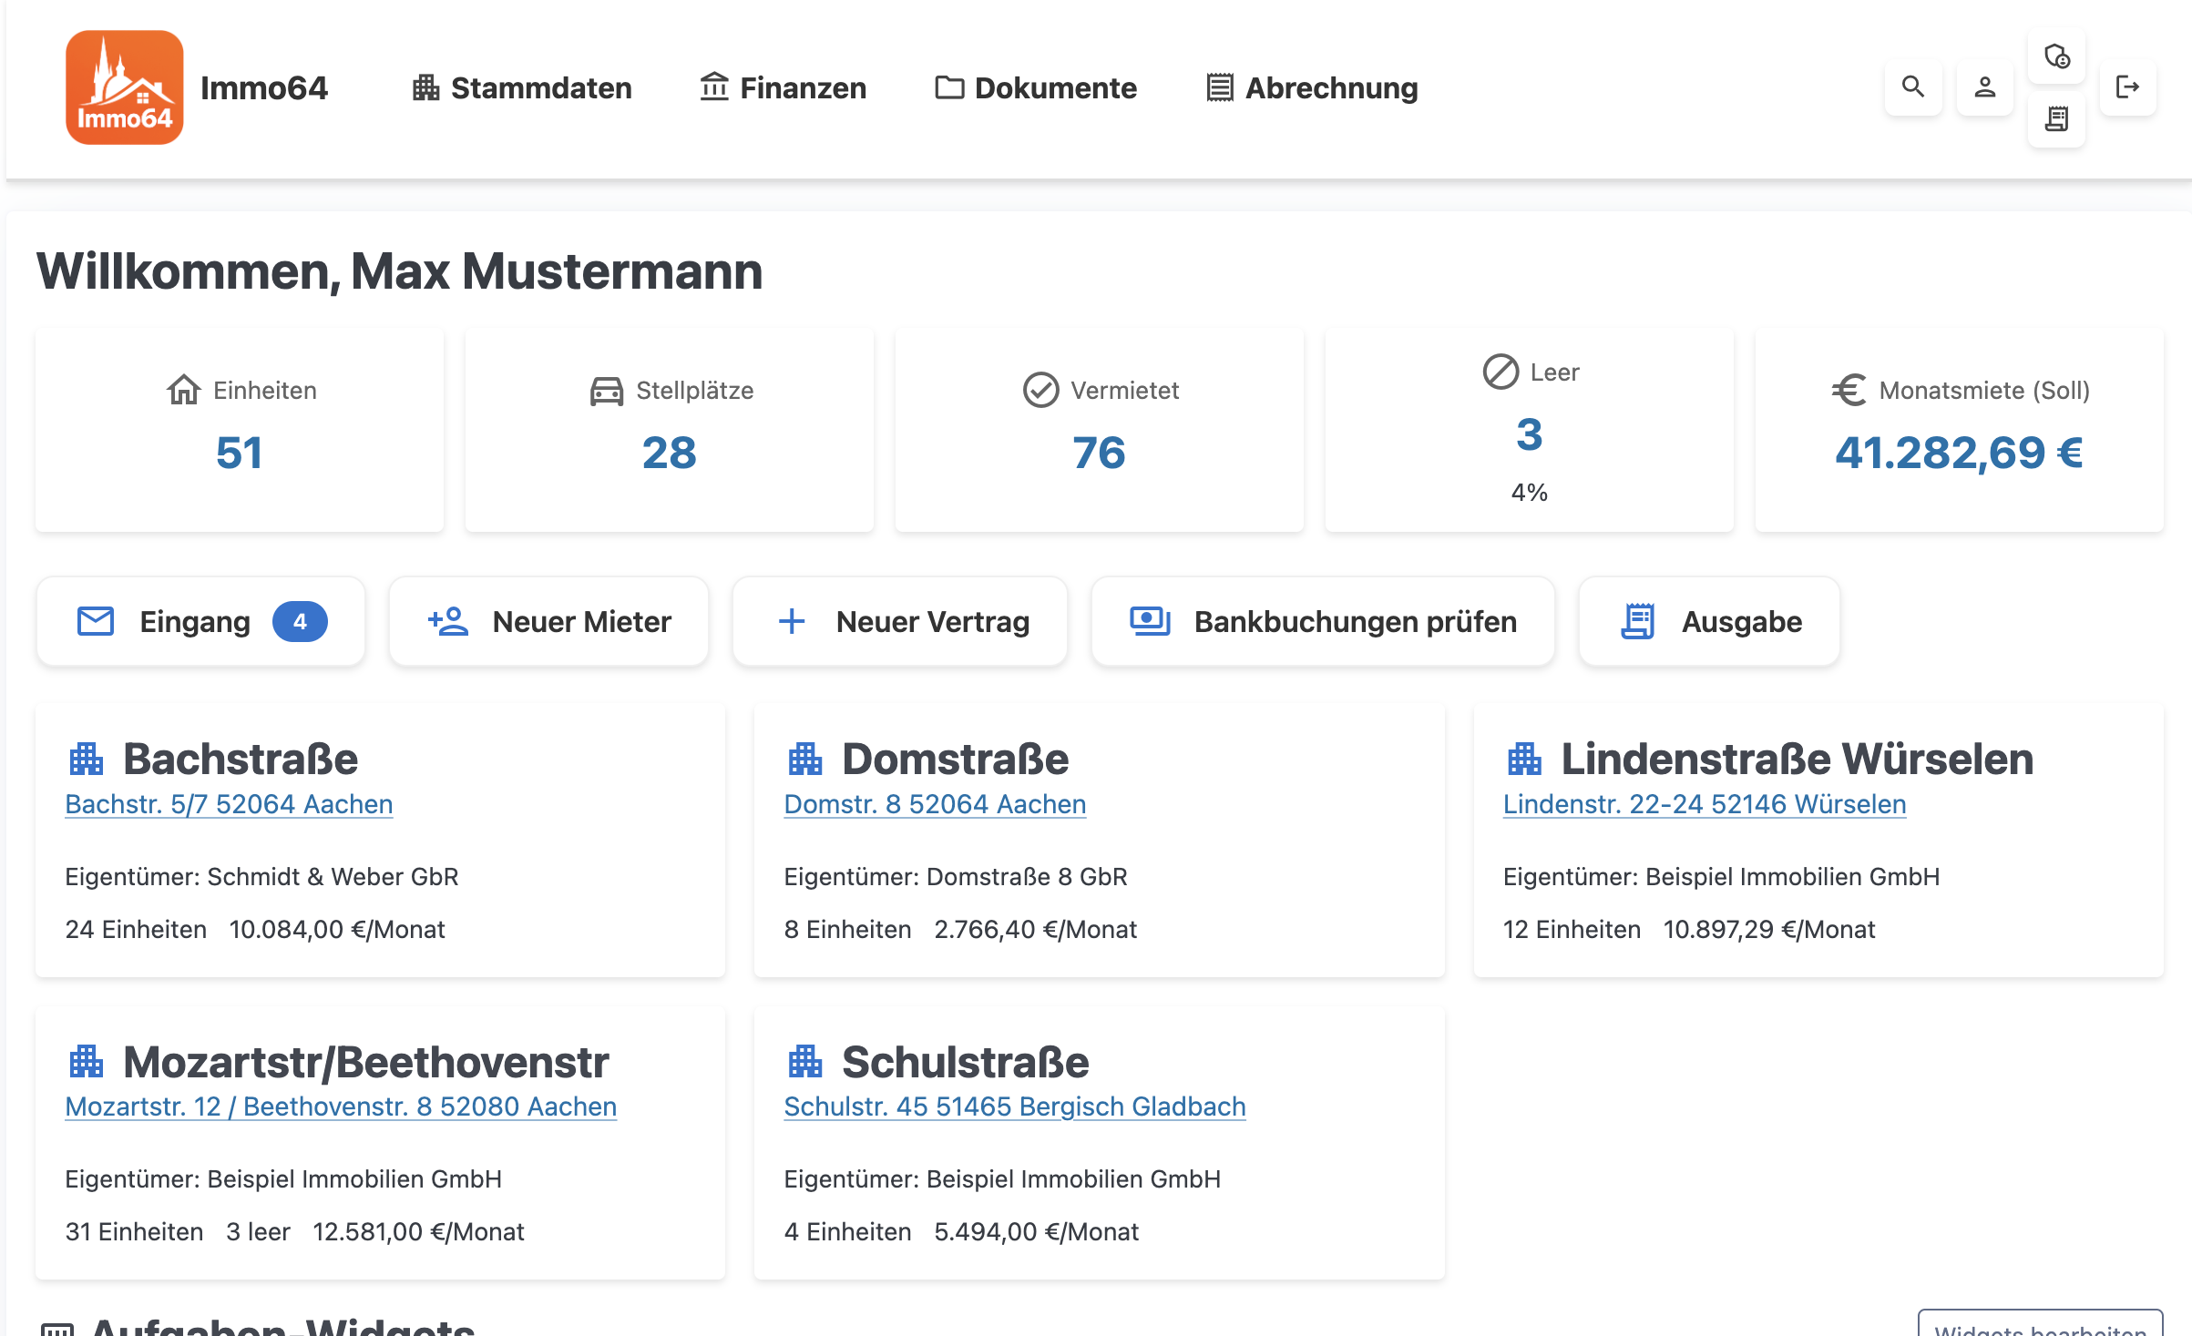Select the building icon next to Domstraße

[805, 757]
